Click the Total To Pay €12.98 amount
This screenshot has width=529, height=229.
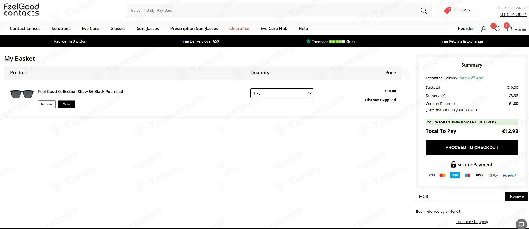click(510, 131)
